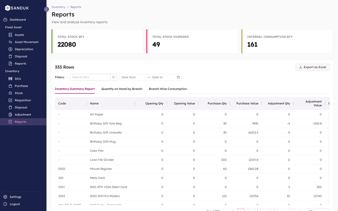Click the Requisition edit icon
Image resolution: width=338 pixels, height=211 pixels.
click(x=10, y=100)
